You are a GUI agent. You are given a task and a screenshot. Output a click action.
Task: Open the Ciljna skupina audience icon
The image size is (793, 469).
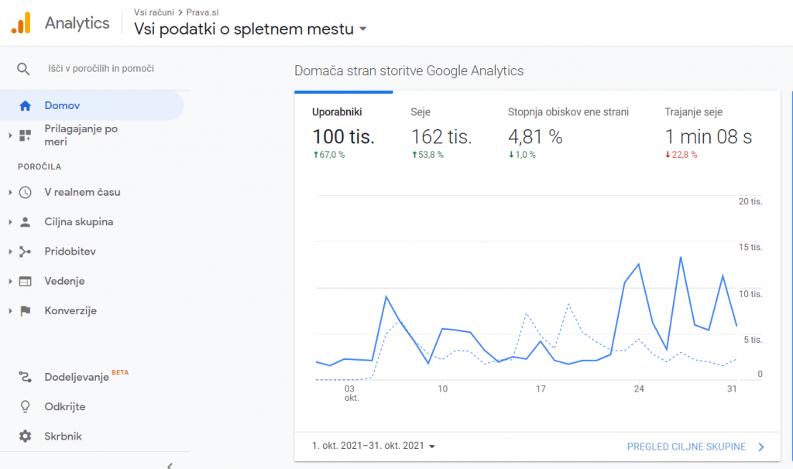point(24,221)
